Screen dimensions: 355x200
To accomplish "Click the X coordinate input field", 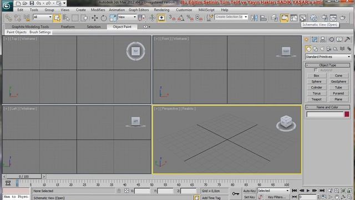I will click(142, 191).
